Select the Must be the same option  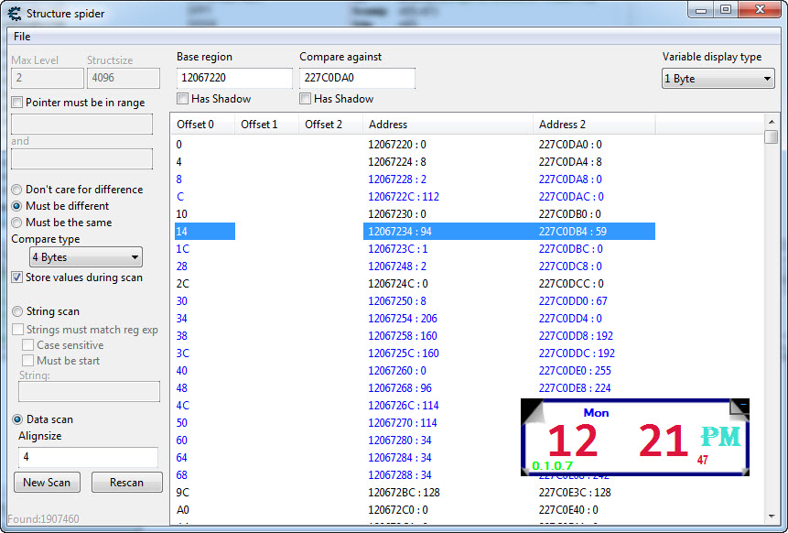tap(16, 223)
